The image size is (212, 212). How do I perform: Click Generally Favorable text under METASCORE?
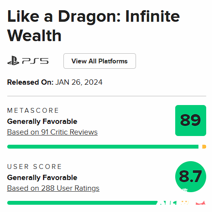42,121
